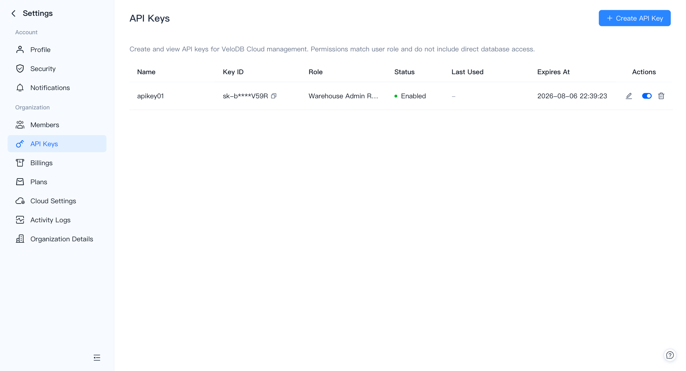Click the apikey01 name cell
The width and height of the screenshot is (686, 371).
[x=151, y=96]
